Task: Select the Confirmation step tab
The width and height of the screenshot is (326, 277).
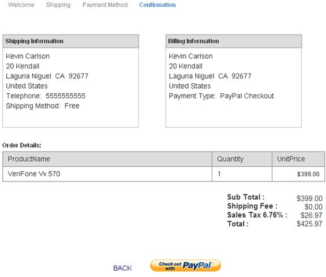Action: [x=157, y=5]
